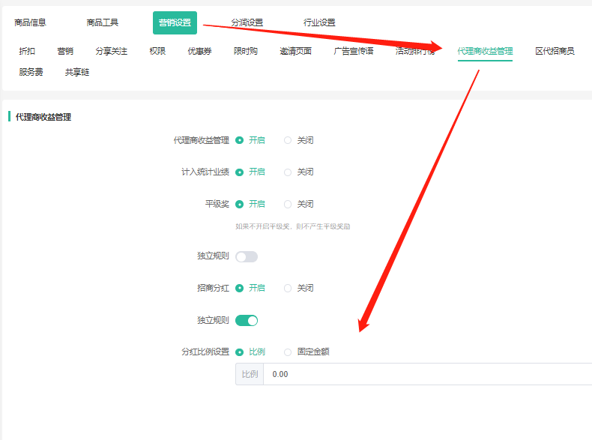Enable the 独立规则 switch below 平级奖
This screenshot has height=440, width=592.
point(246,256)
